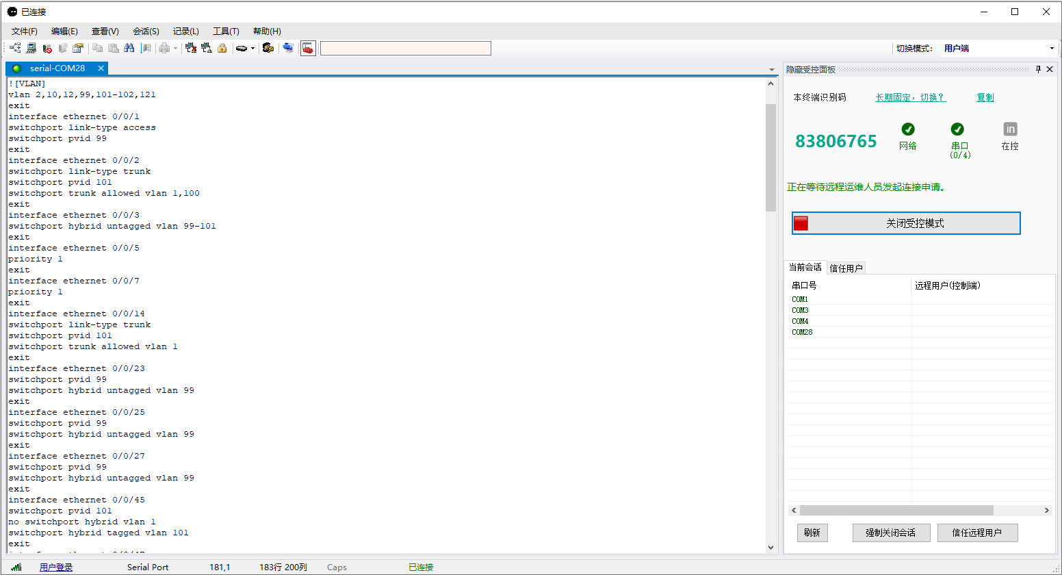Click the signal strength icon in status bar
Viewport: 1062px width, 575px height.
(x=16, y=567)
